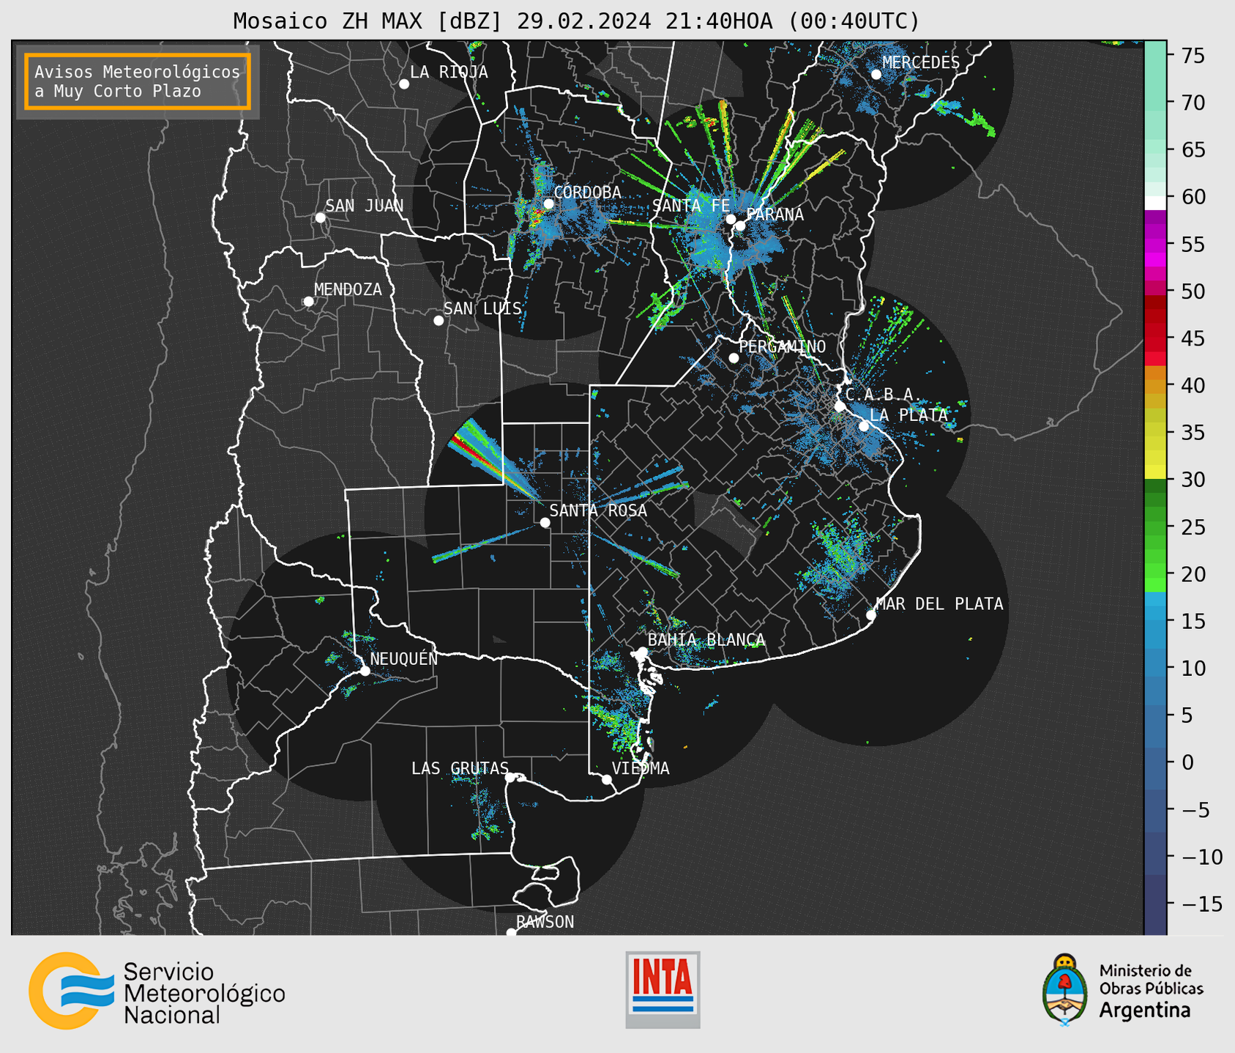Select the CÓRDOBA city dot
Image resolution: width=1235 pixels, height=1053 pixels.
coord(548,204)
